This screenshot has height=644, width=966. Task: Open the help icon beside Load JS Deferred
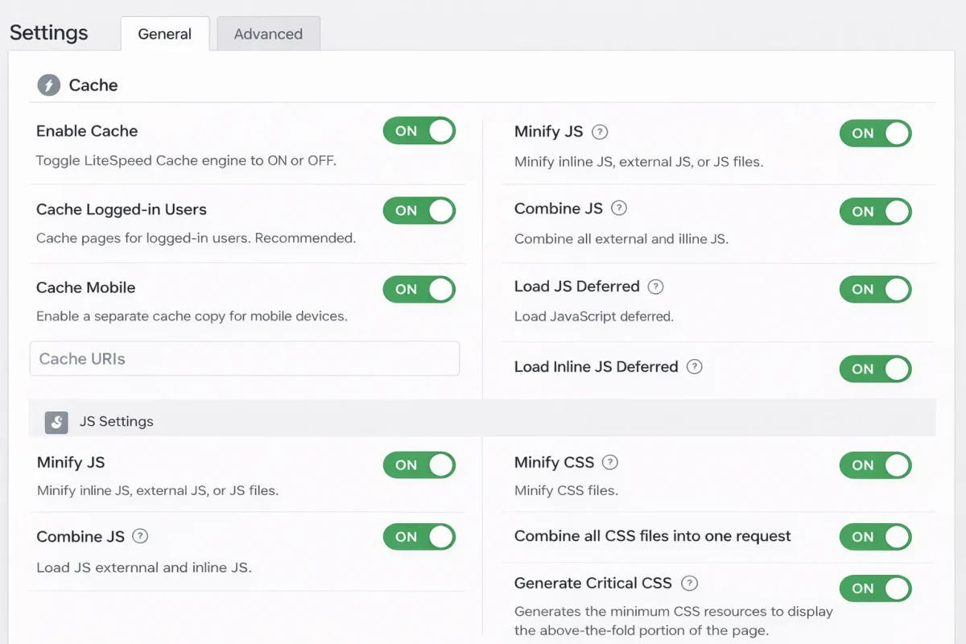tap(655, 287)
